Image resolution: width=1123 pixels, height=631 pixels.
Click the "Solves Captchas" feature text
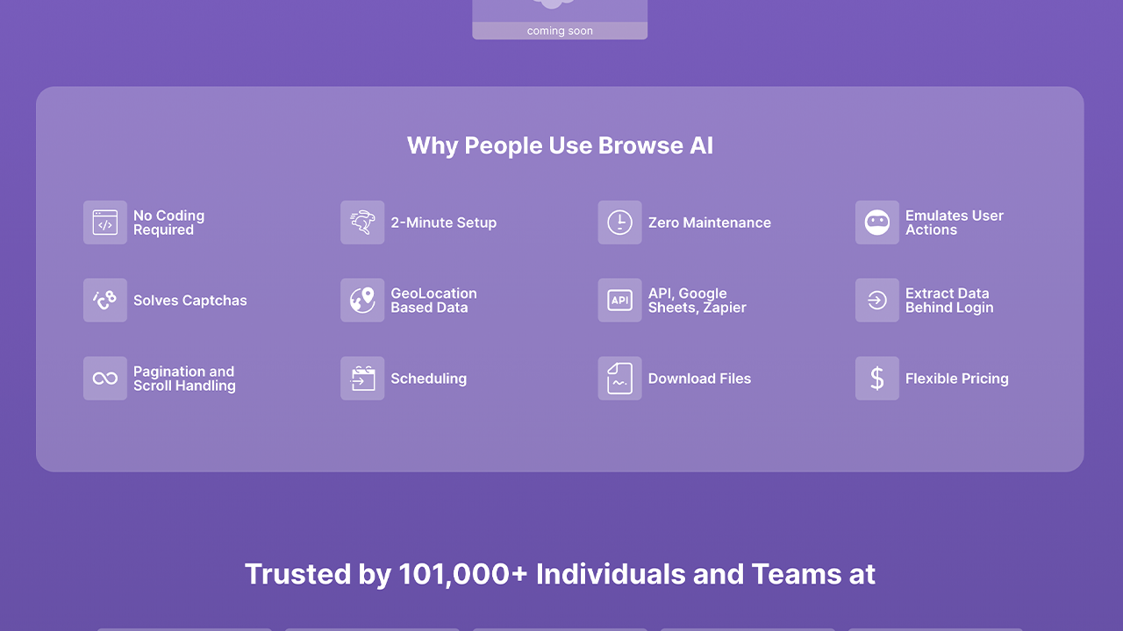(190, 301)
